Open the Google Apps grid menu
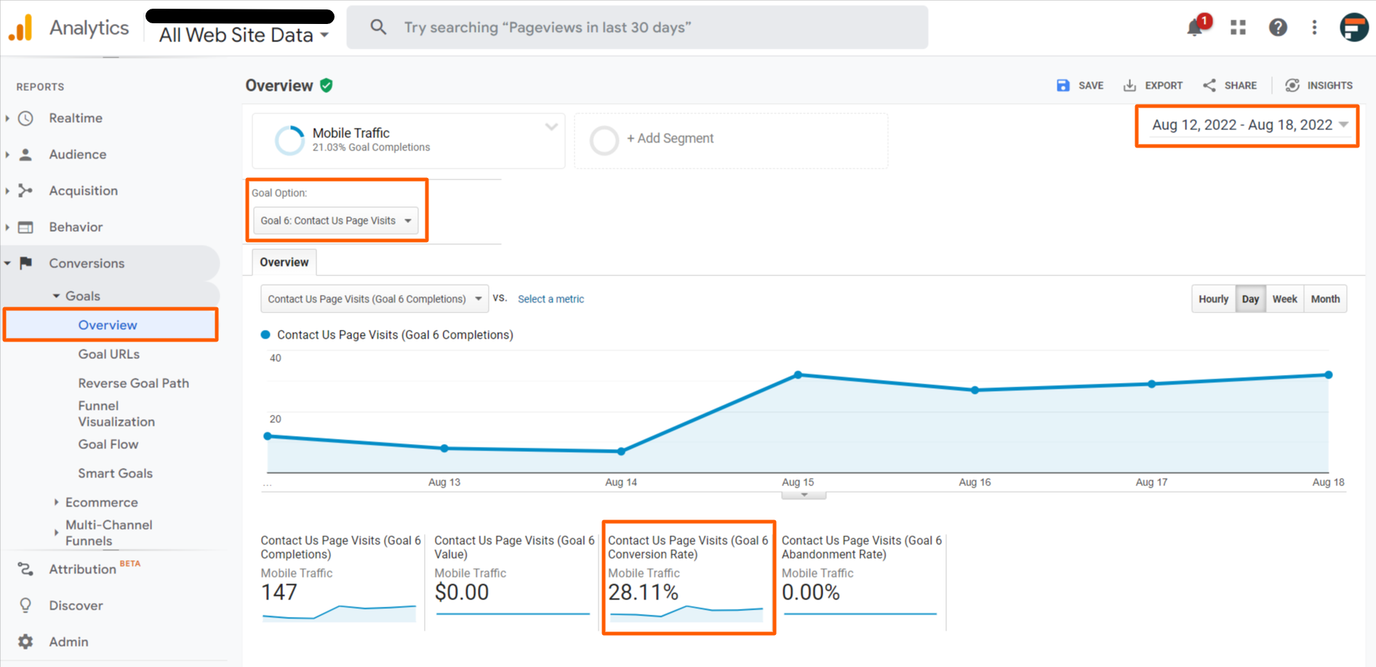The image size is (1376, 667). click(1237, 27)
